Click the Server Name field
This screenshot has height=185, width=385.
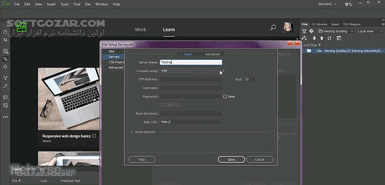click(191, 62)
